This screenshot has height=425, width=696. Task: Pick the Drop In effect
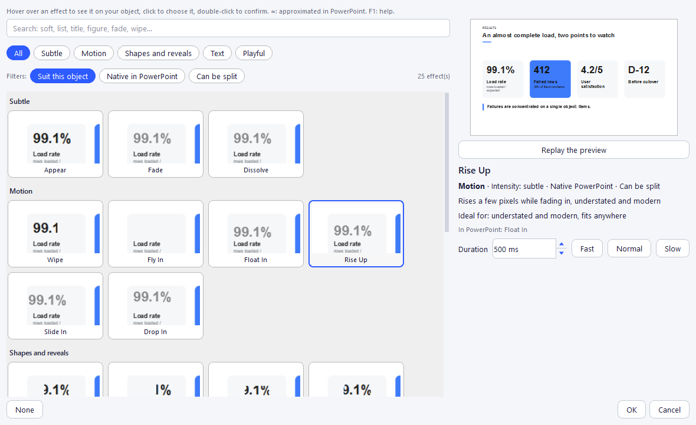click(156, 306)
